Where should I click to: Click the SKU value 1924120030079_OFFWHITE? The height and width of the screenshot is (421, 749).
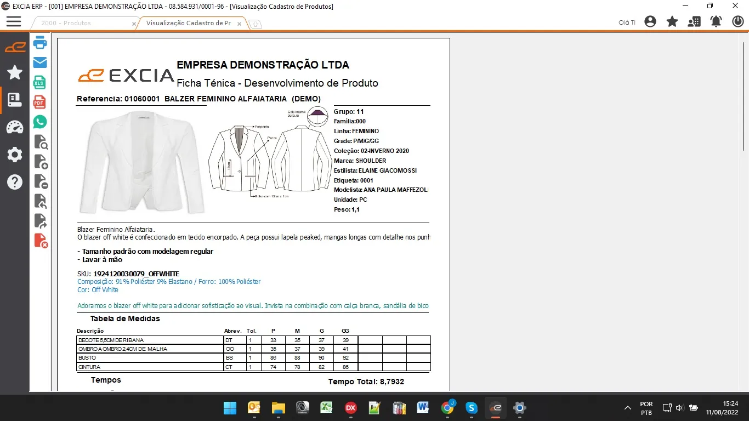pos(137,274)
